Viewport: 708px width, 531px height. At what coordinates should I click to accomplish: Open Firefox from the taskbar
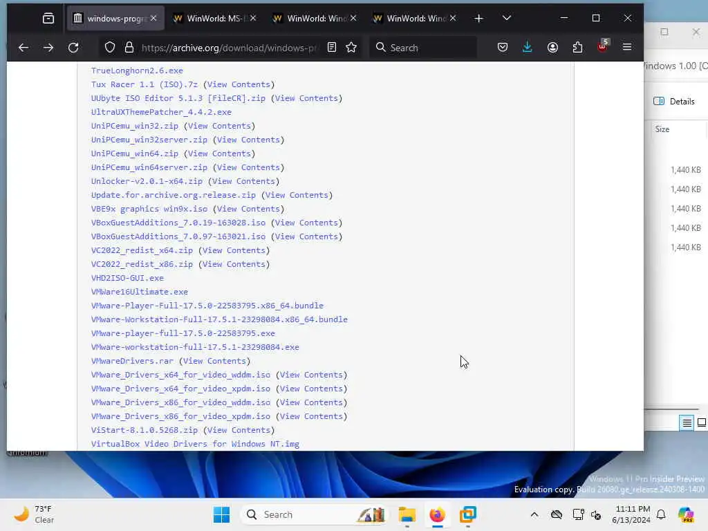click(x=437, y=514)
